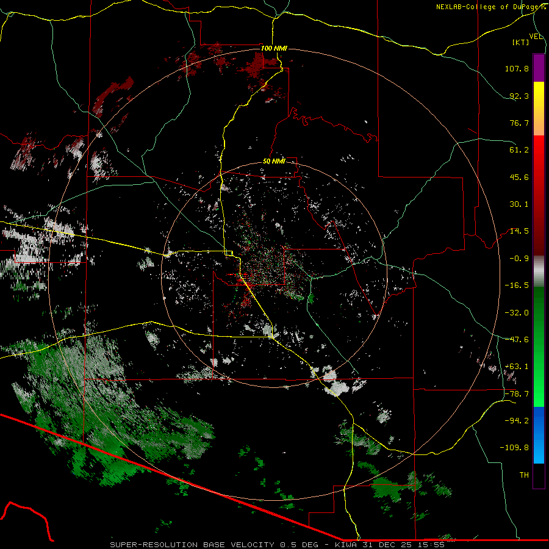Click the NEXLAB-College of DuPage watermark text

point(491,7)
